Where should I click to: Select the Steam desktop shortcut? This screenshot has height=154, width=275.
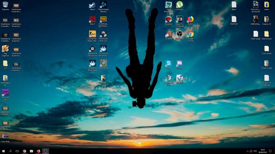92,6
